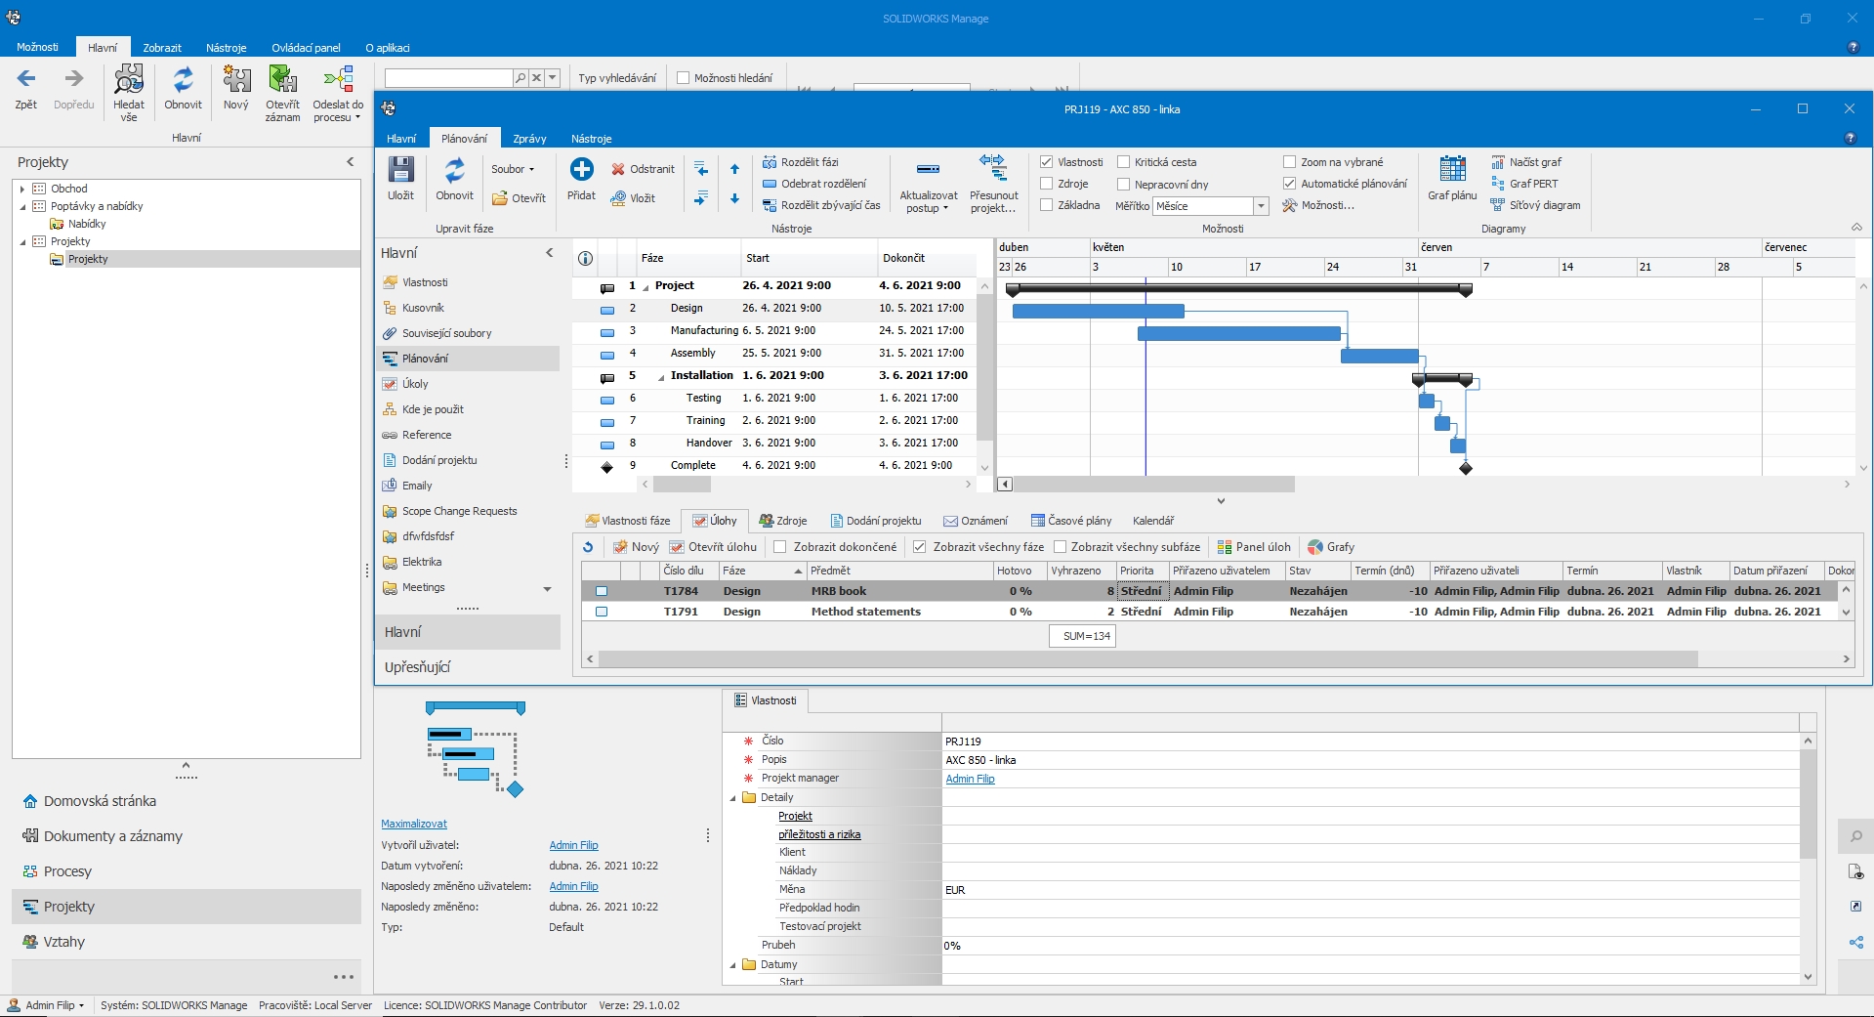Viewport: 1874px width, 1017px height.
Task: Open Admin Filip project manager link
Action: tap(970, 779)
